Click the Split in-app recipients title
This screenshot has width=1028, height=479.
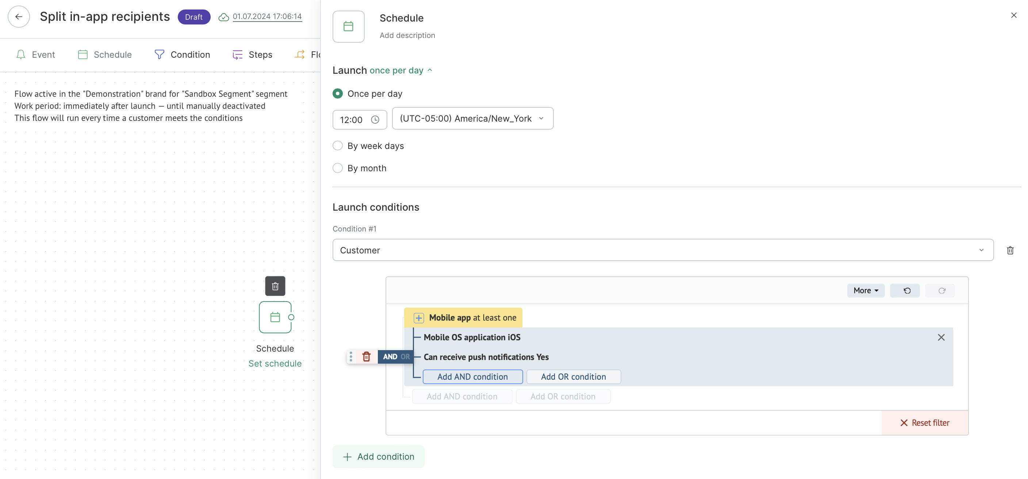(x=105, y=17)
